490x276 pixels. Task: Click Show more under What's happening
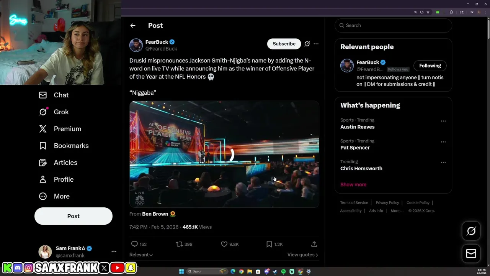(x=353, y=184)
